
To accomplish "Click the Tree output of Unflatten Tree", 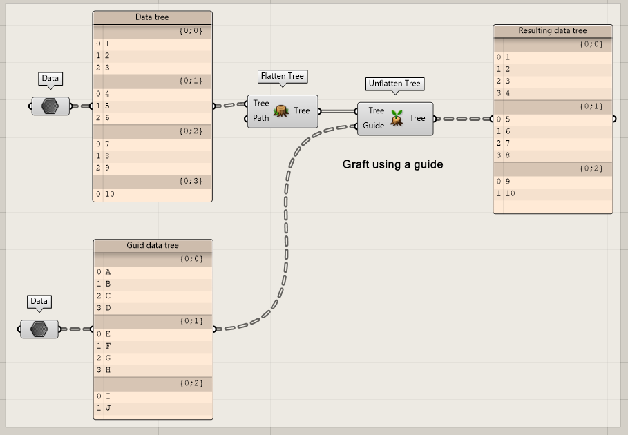I will pos(417,118).
